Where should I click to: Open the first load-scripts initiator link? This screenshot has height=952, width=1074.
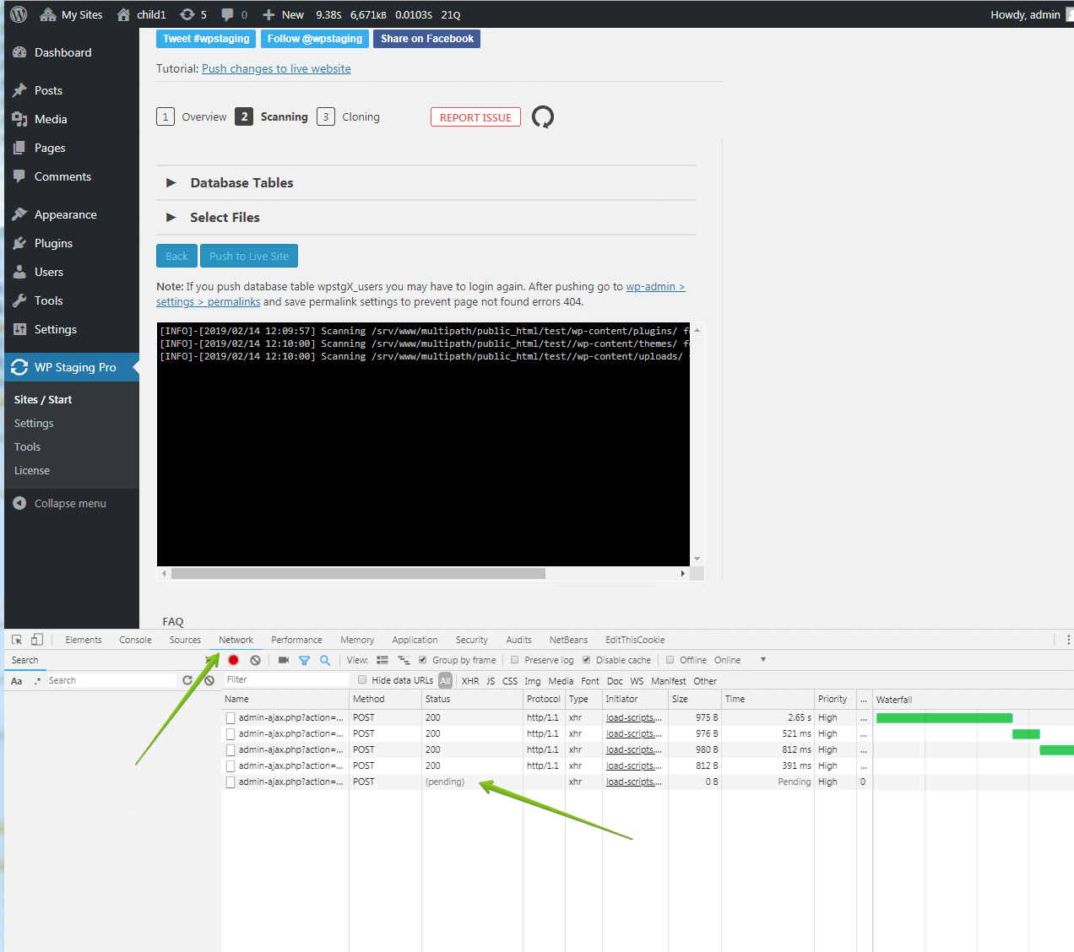[633, 717]
